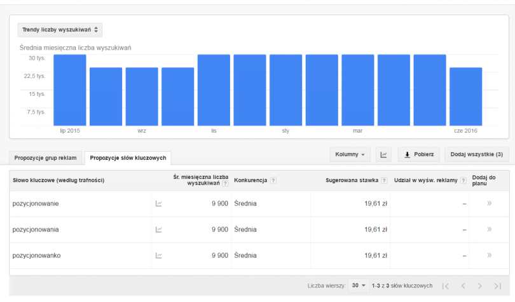Click help icon beside Sugerowana stawka header

pos(385,181)
